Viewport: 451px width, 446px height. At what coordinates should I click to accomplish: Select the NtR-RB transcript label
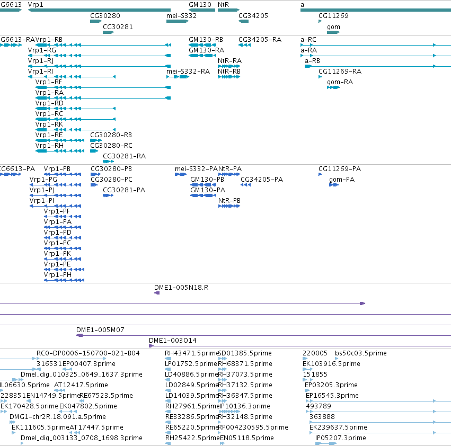click(x=229, y=72)
